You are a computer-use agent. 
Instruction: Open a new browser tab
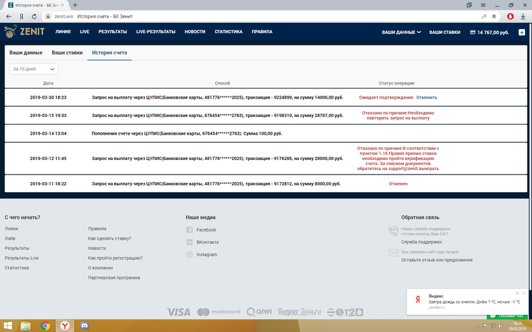pyautogui.click(x=75, y=5)
